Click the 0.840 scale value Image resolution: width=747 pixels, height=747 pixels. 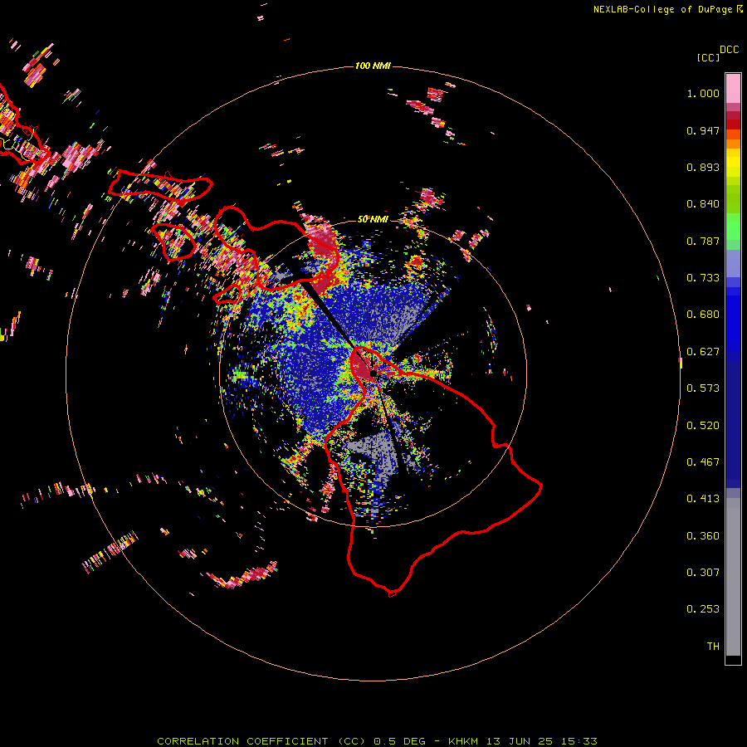(703, 204)
